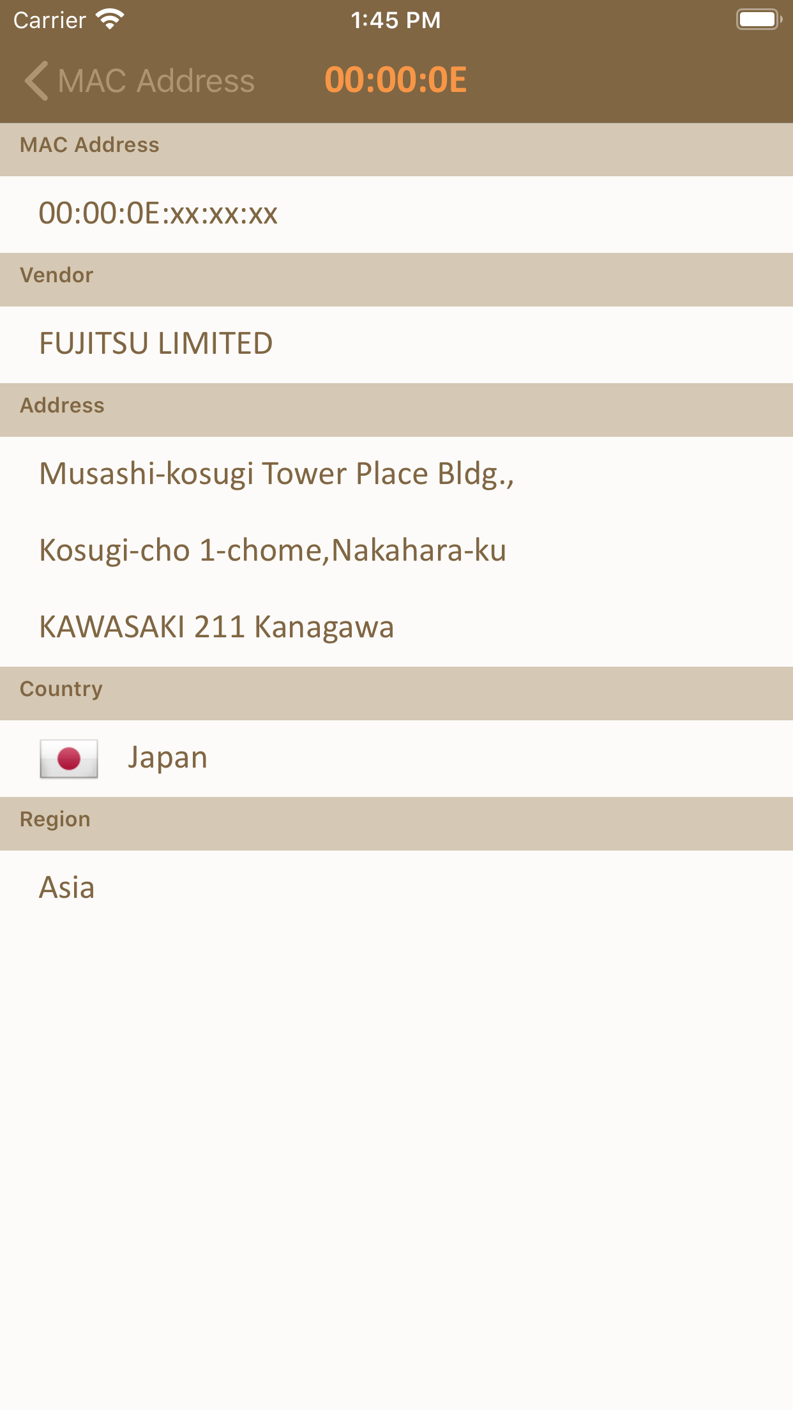Tap the Region section header

[x=55, y=820]
